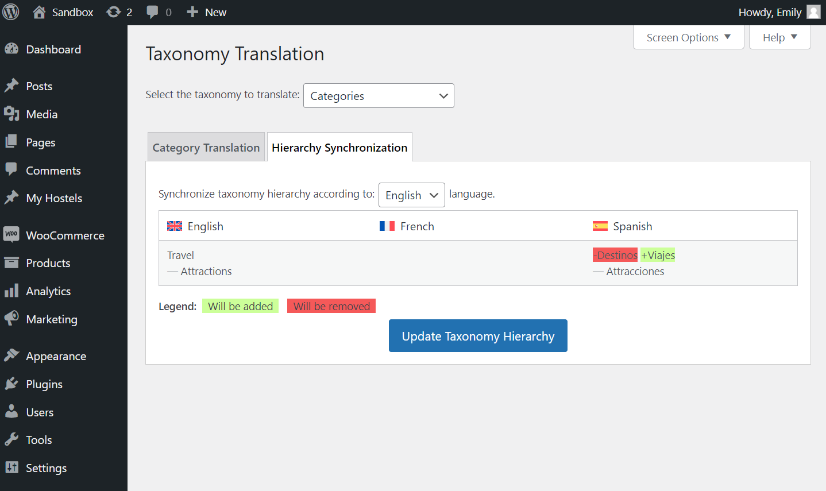Click the green +Viajes added term
This screenshot has height=491, width=826.
click(x=658, y=255)
